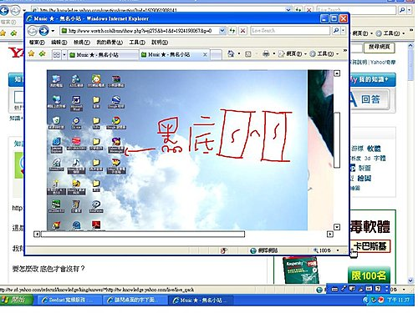Click the Home icon in command bar
Image resolution: width=418 pixels, height=313 pixels.
231,53
